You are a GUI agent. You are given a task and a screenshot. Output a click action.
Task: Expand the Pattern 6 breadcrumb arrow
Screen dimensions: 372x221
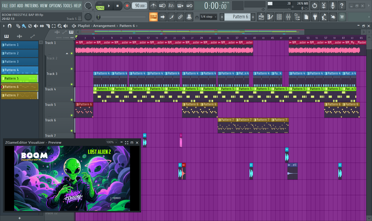137,26
